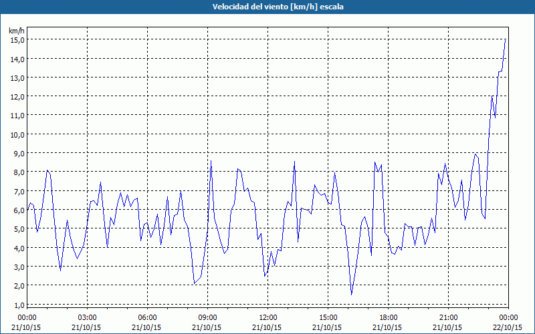Click the chart title 'Velocidad del viento [km/h] escala'
This screenshot has height=334, width=535.
(x=278, y=7)
